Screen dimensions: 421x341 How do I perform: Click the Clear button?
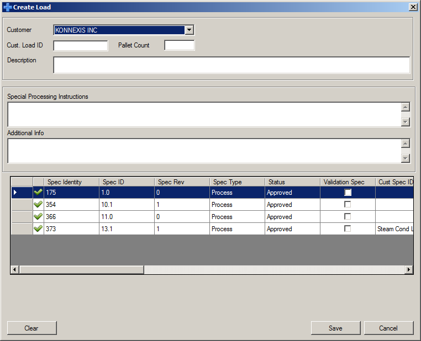click(31, 328)
